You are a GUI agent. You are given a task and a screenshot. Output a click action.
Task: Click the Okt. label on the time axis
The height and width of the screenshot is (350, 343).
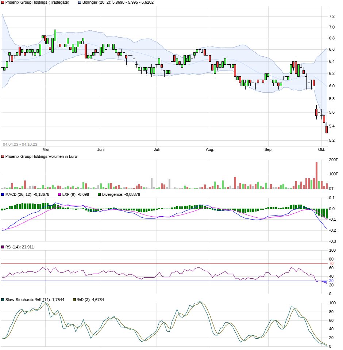click(x=321, y=149)
